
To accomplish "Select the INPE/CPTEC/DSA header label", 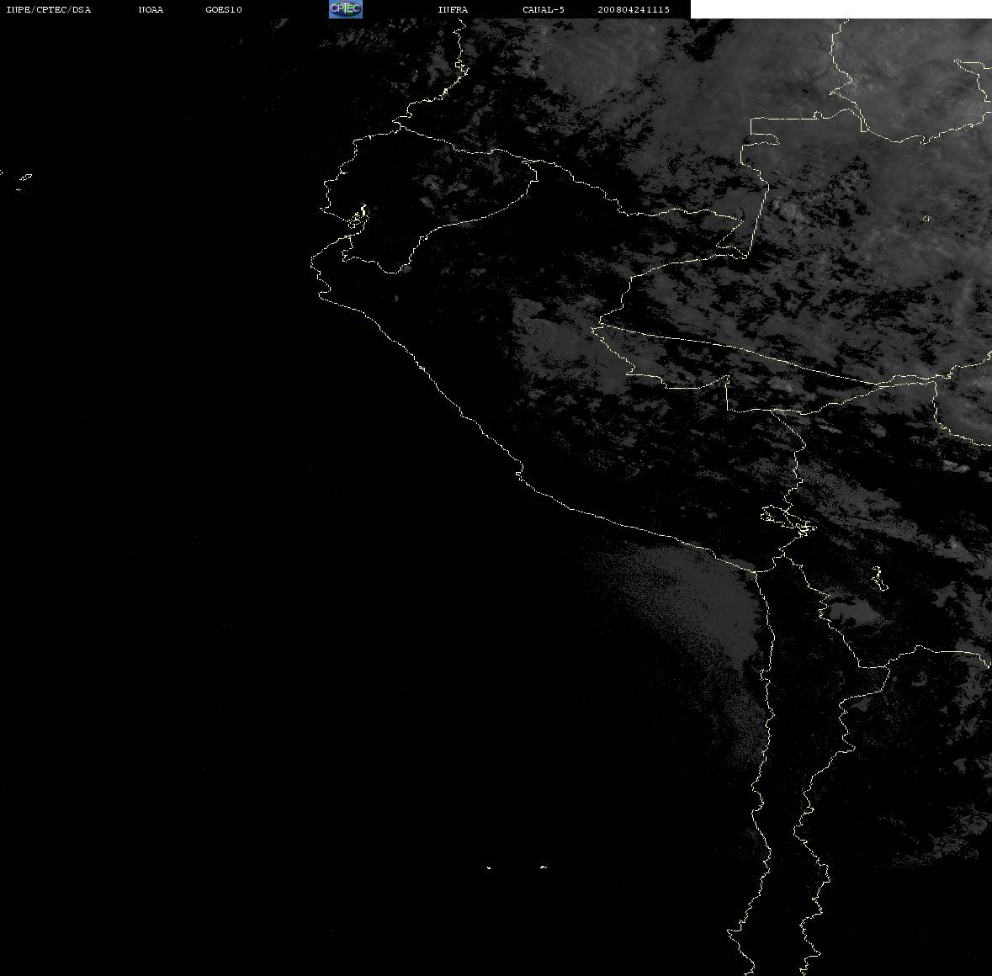I will [48, 9].
